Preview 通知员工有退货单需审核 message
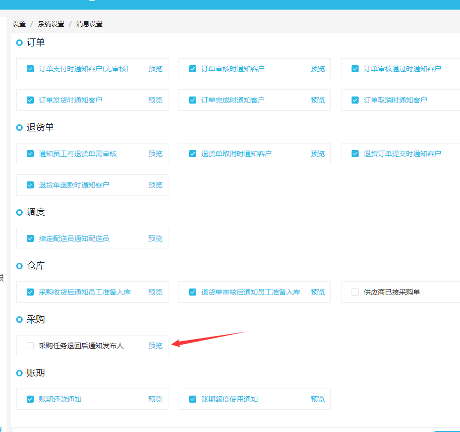The width and height of the screenshot is (460, 432). (x=155, y=154)
